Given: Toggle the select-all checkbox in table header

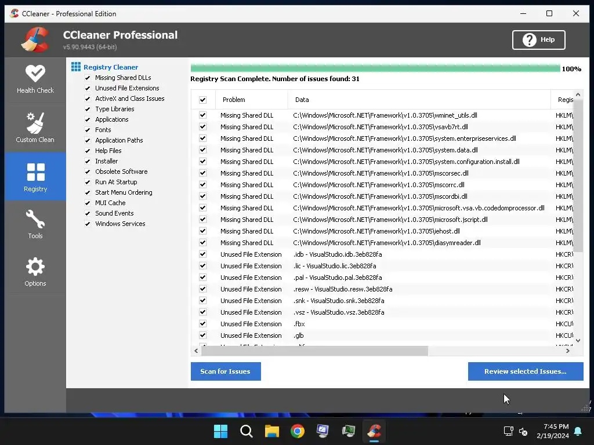Looking at the screenshot, I should click(202, 100).
